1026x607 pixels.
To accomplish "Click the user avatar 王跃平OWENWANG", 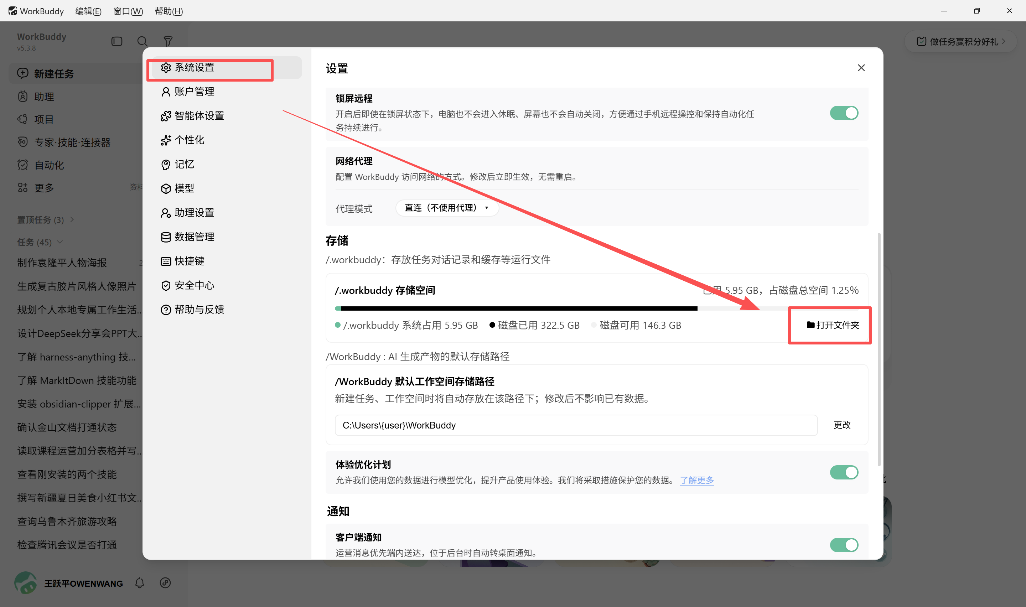I will (x=26, y=583).
